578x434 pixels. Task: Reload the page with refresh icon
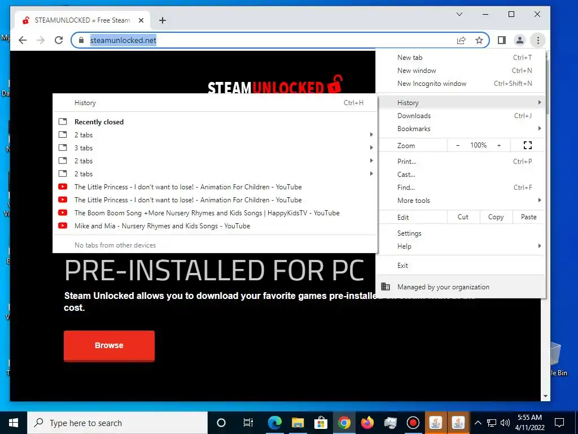point(59,40)
